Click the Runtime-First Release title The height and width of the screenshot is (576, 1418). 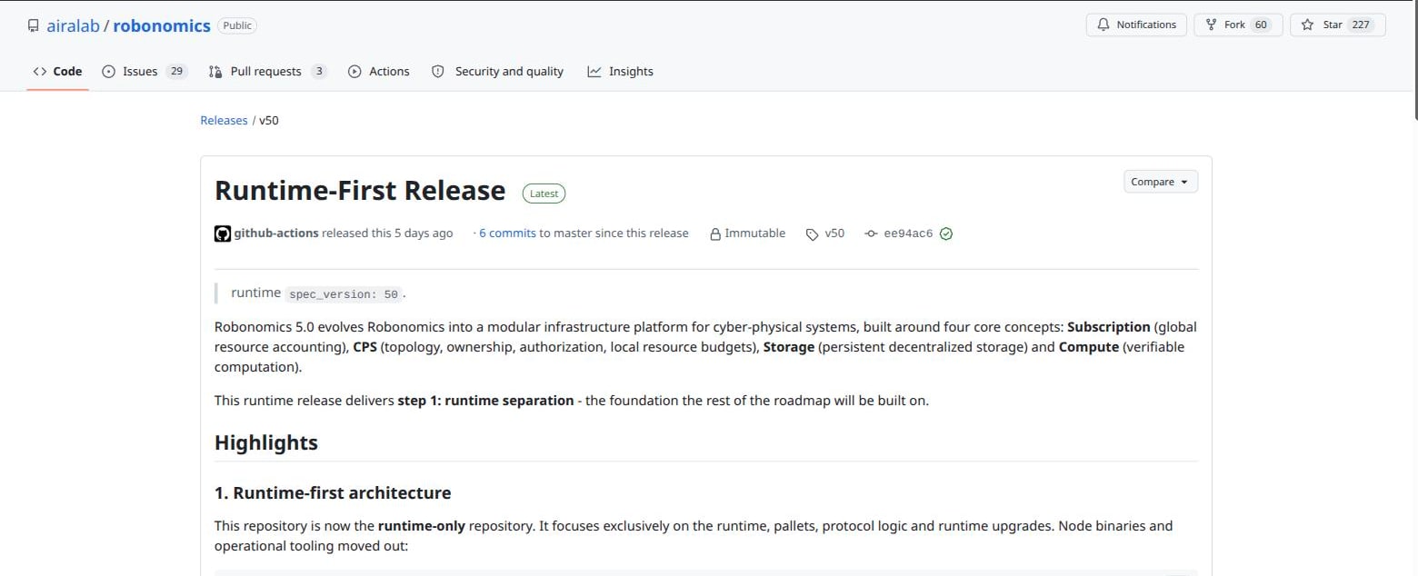pos(360,191)
